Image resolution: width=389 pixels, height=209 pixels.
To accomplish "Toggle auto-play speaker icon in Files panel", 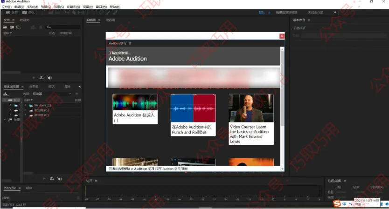I will [x=49, y=78].
